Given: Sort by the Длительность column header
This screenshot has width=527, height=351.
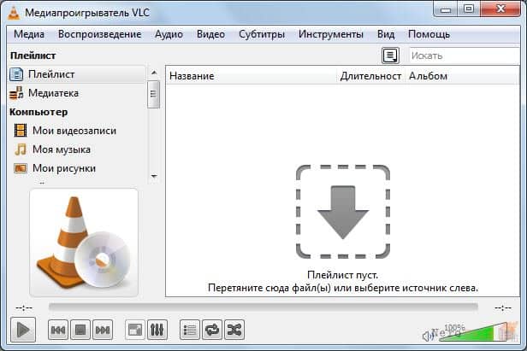Looking at the screenshot, I should (x=370, y=76).
